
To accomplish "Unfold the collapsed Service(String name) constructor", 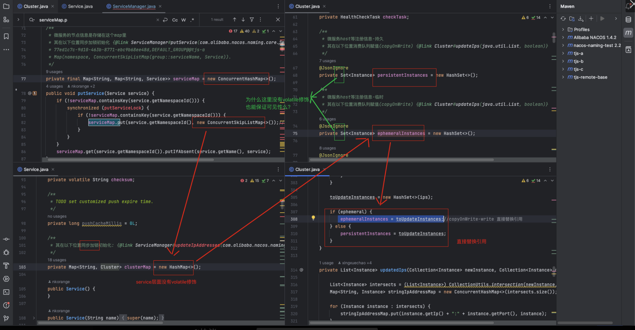I will (34, 318).
